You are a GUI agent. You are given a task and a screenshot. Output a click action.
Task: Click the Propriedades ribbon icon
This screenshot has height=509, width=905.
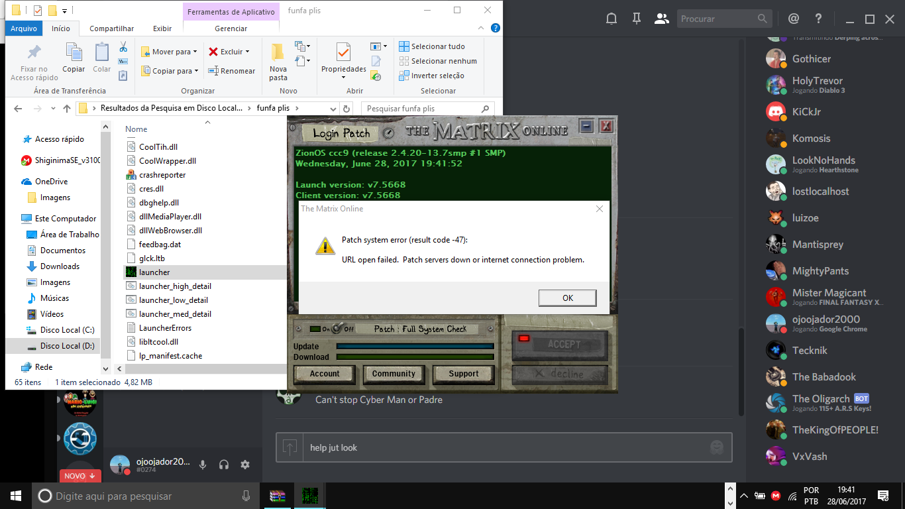tap(343, 52)
